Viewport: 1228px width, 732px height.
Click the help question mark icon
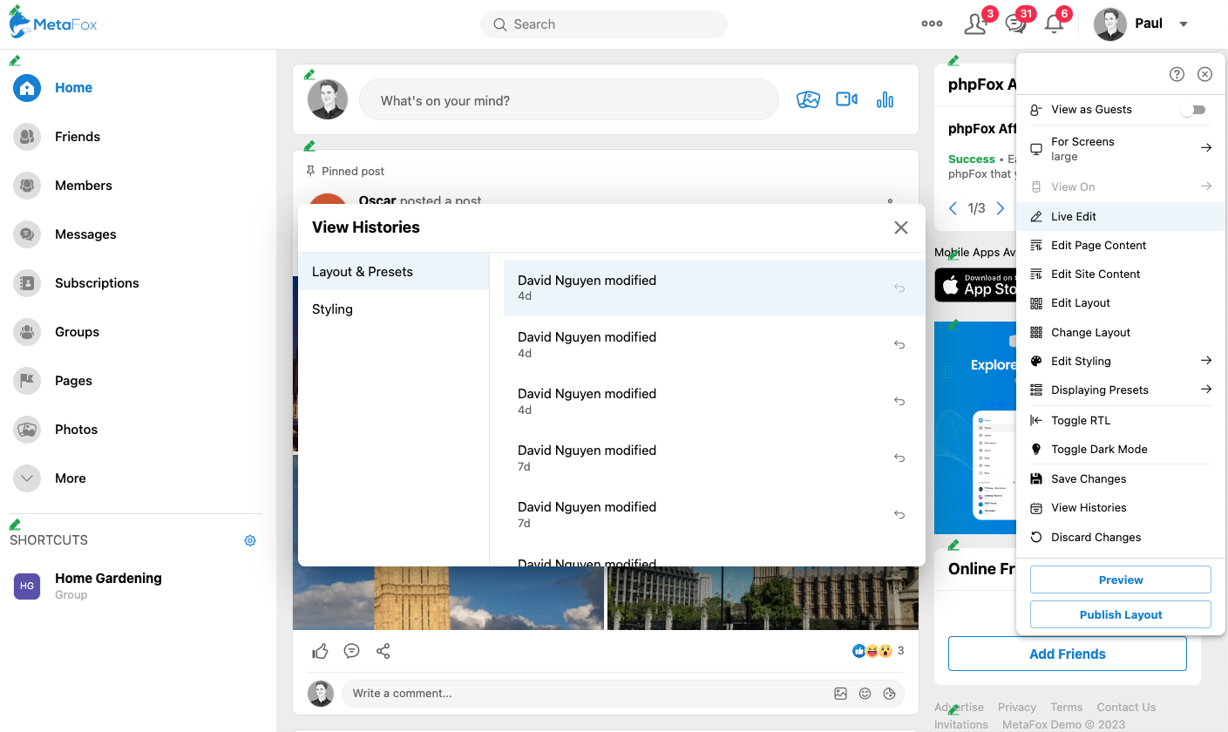tap(1177, 74)
